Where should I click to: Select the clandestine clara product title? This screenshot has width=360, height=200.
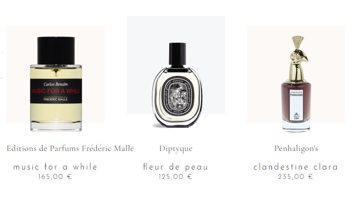296,167
